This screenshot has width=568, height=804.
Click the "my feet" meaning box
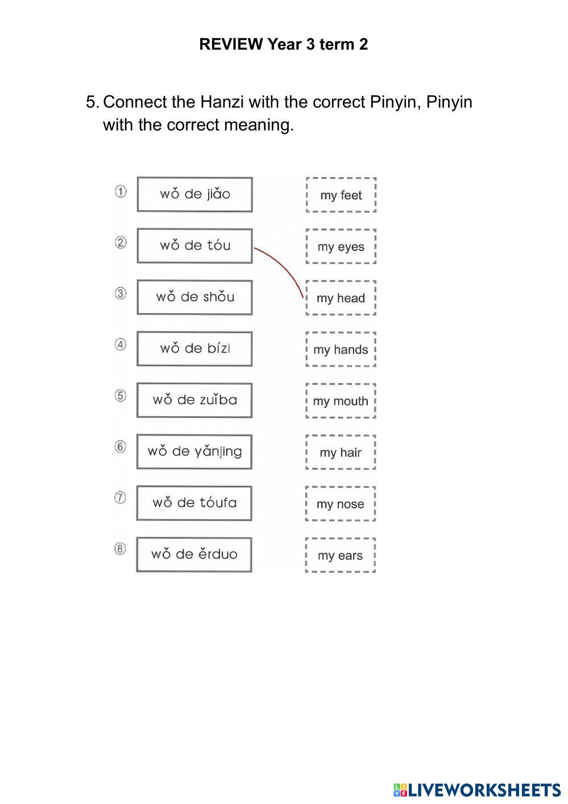(x=341, y=195)
